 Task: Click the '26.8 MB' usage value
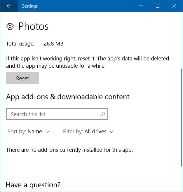pos(53,44)
